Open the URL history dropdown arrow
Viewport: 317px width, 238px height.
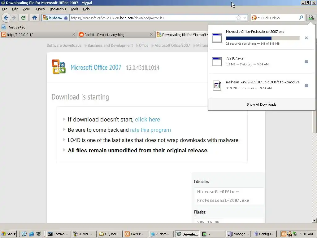pyautogui.click(x=245, y=18)
